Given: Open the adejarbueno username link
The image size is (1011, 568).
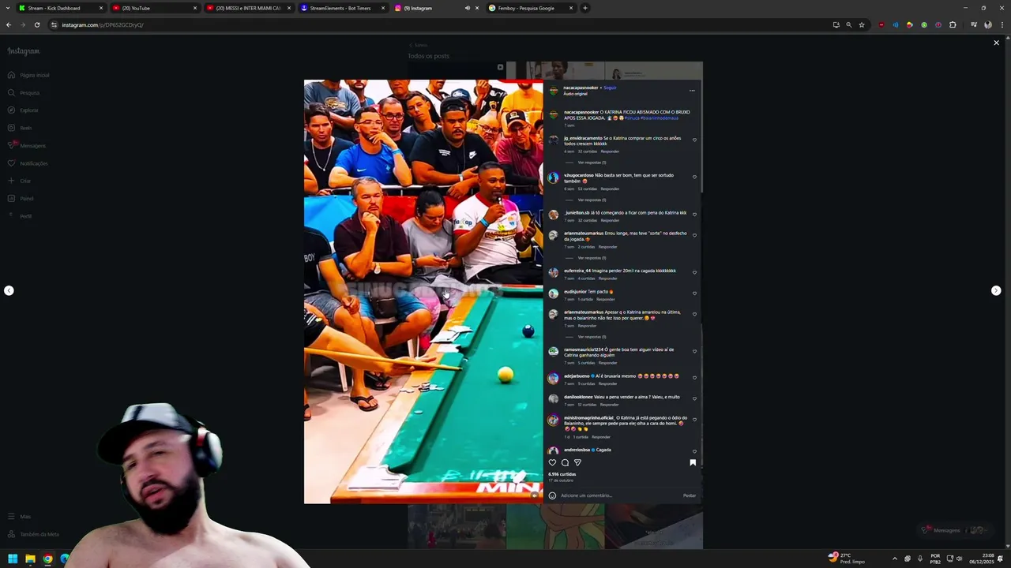Looking at the screenshot, I should pos(577,376).
